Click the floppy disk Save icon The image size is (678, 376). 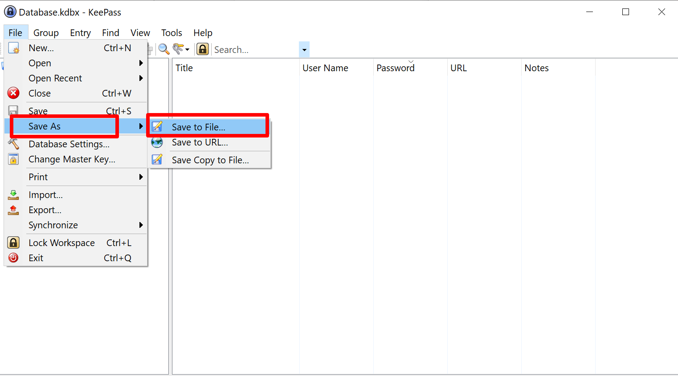13,110
